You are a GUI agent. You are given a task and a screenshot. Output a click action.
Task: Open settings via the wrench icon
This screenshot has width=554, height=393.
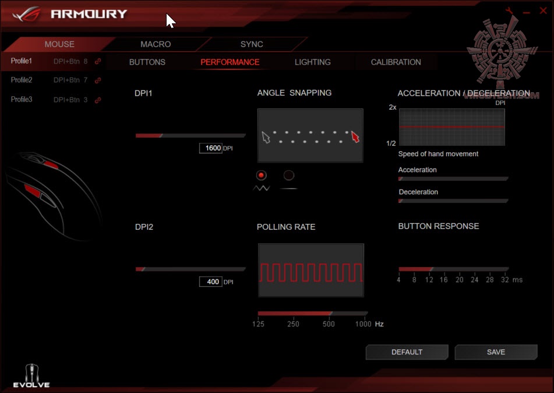[510, 11]
